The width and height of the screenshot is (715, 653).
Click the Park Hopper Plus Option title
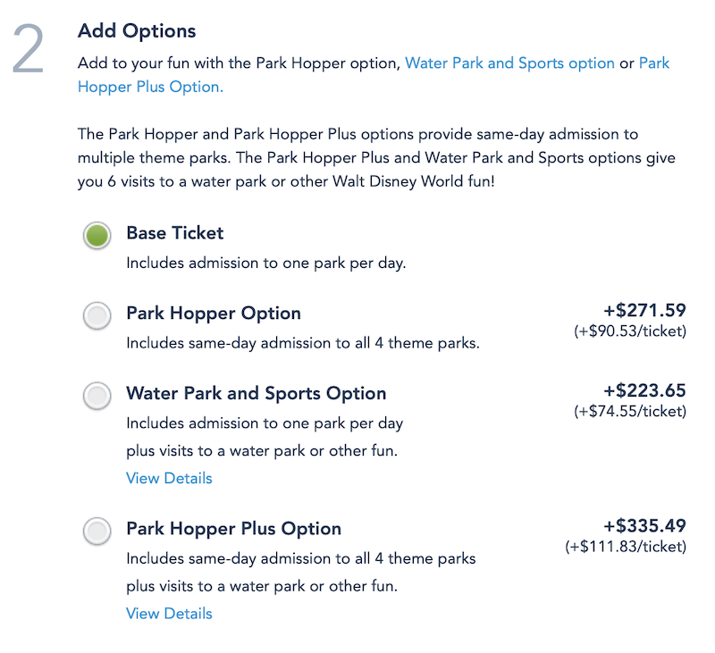coord(233,529)
